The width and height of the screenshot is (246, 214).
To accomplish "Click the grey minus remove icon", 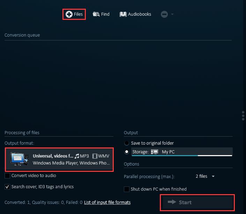I will [164, 14].
